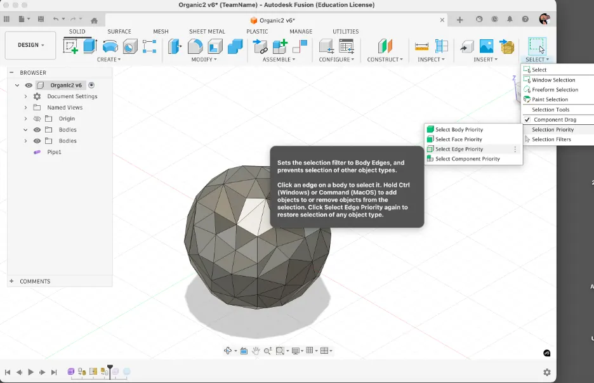The image size is (594, 383).
Task: Collapse the Organic2 v6 node in the Browser
Action: [17, 84]
